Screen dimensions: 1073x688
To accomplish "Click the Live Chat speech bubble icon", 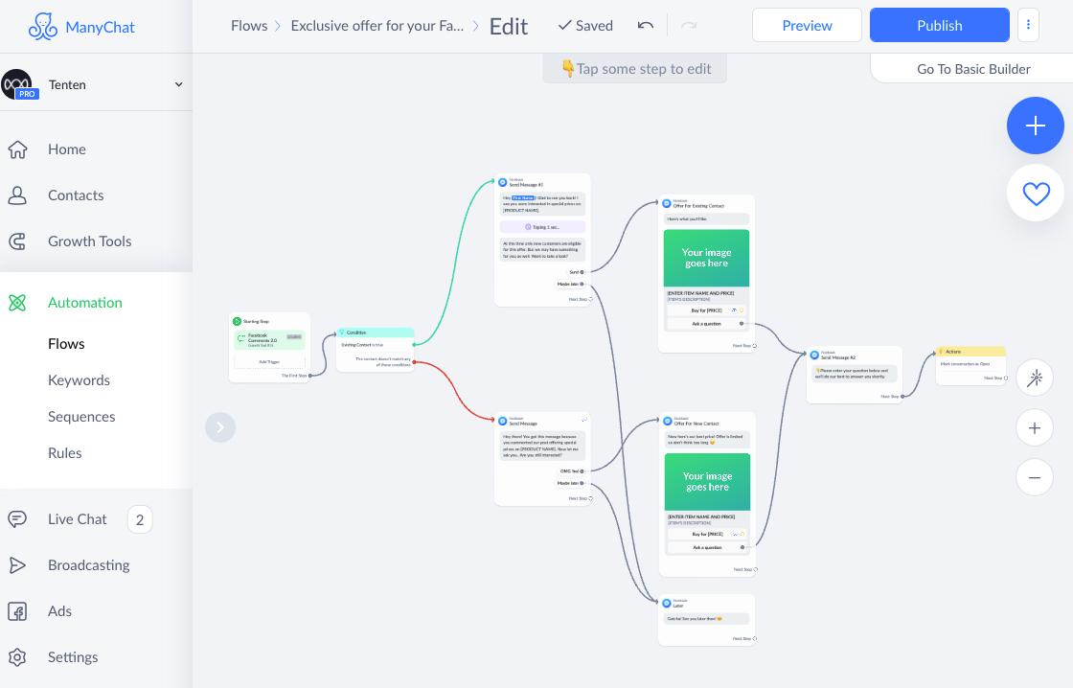I will click(x=17, y=519).
